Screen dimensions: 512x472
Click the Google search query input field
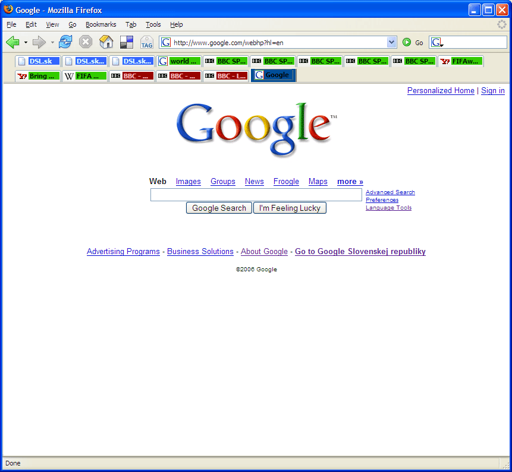[x=256, y=195]
